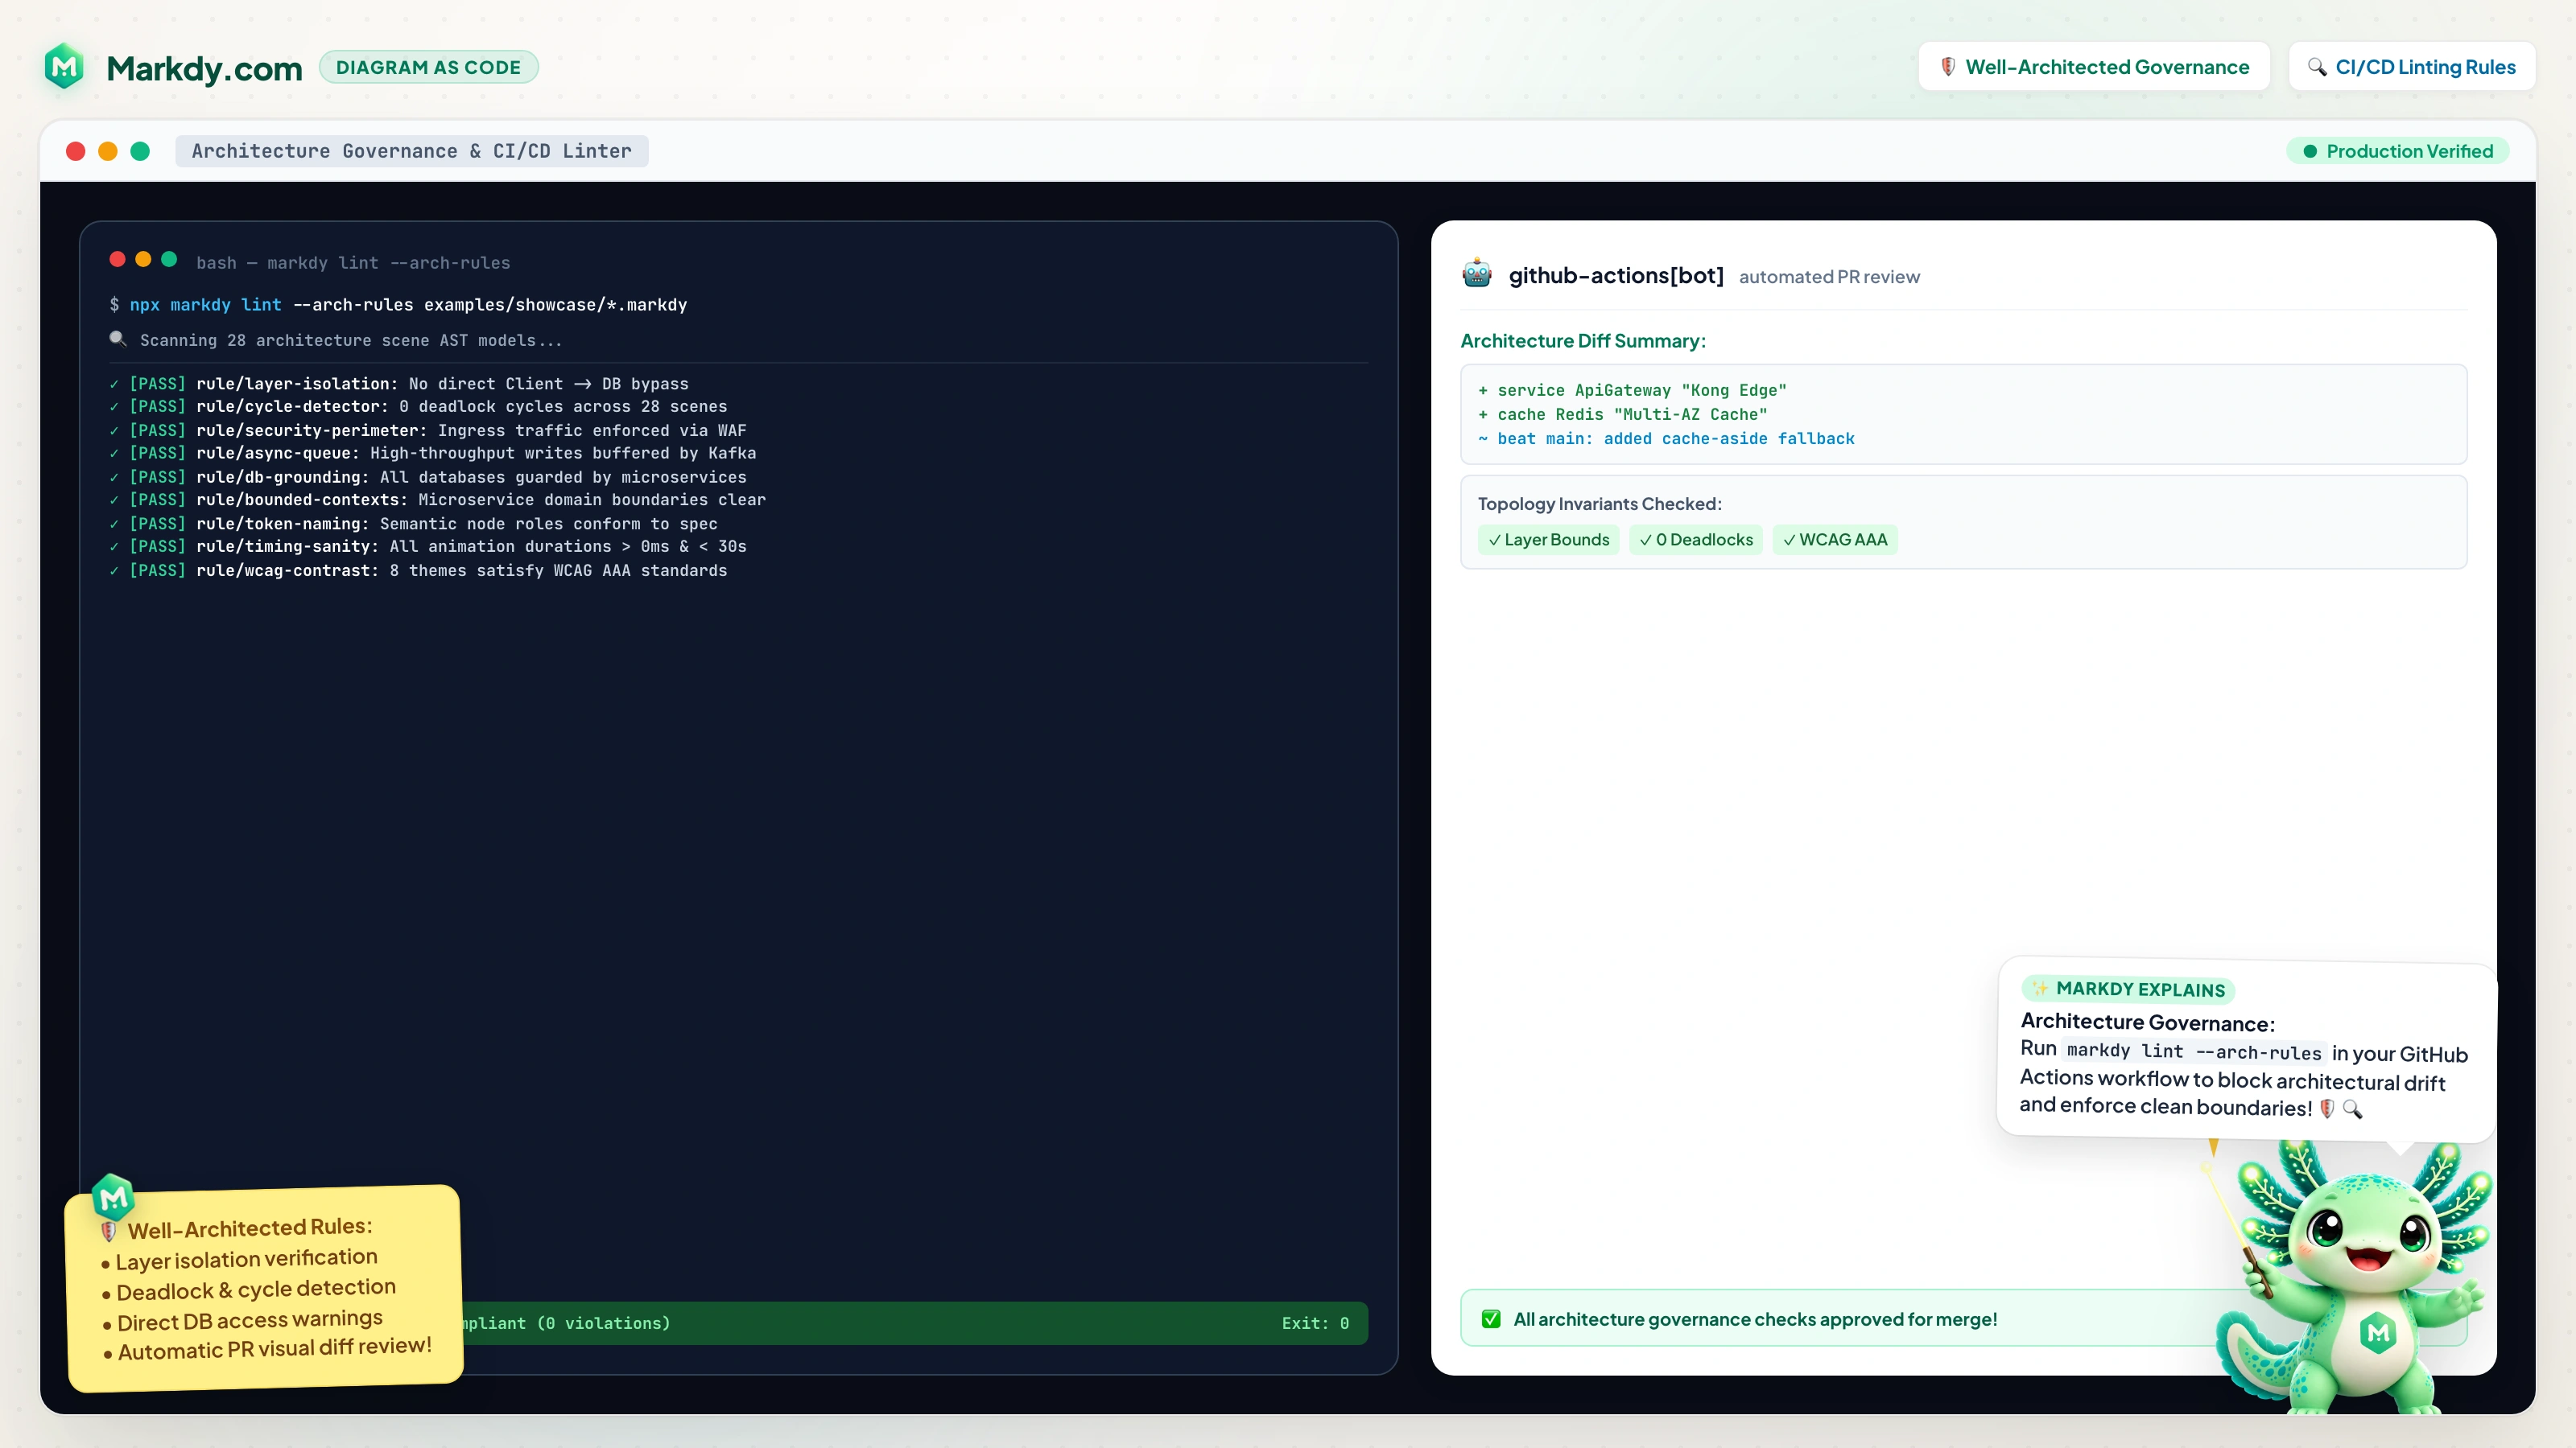The image size is (2576, 1448).
Task: Click the magnifier icon beside Scanning 28 architecture
Action: pos(118,339)
